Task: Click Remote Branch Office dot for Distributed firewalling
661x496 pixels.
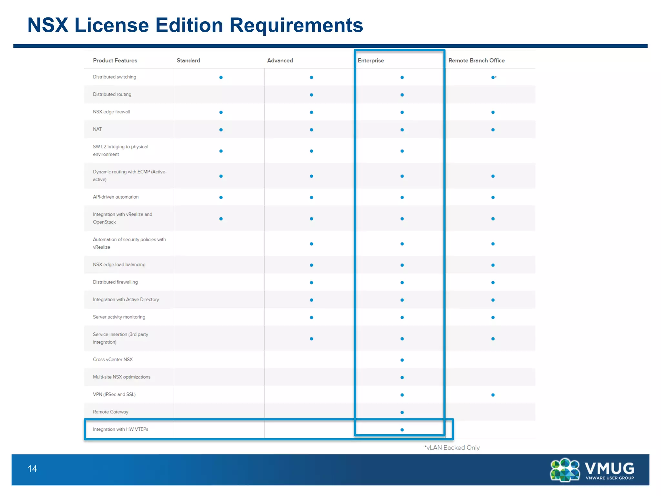Action: pos(493,283)
